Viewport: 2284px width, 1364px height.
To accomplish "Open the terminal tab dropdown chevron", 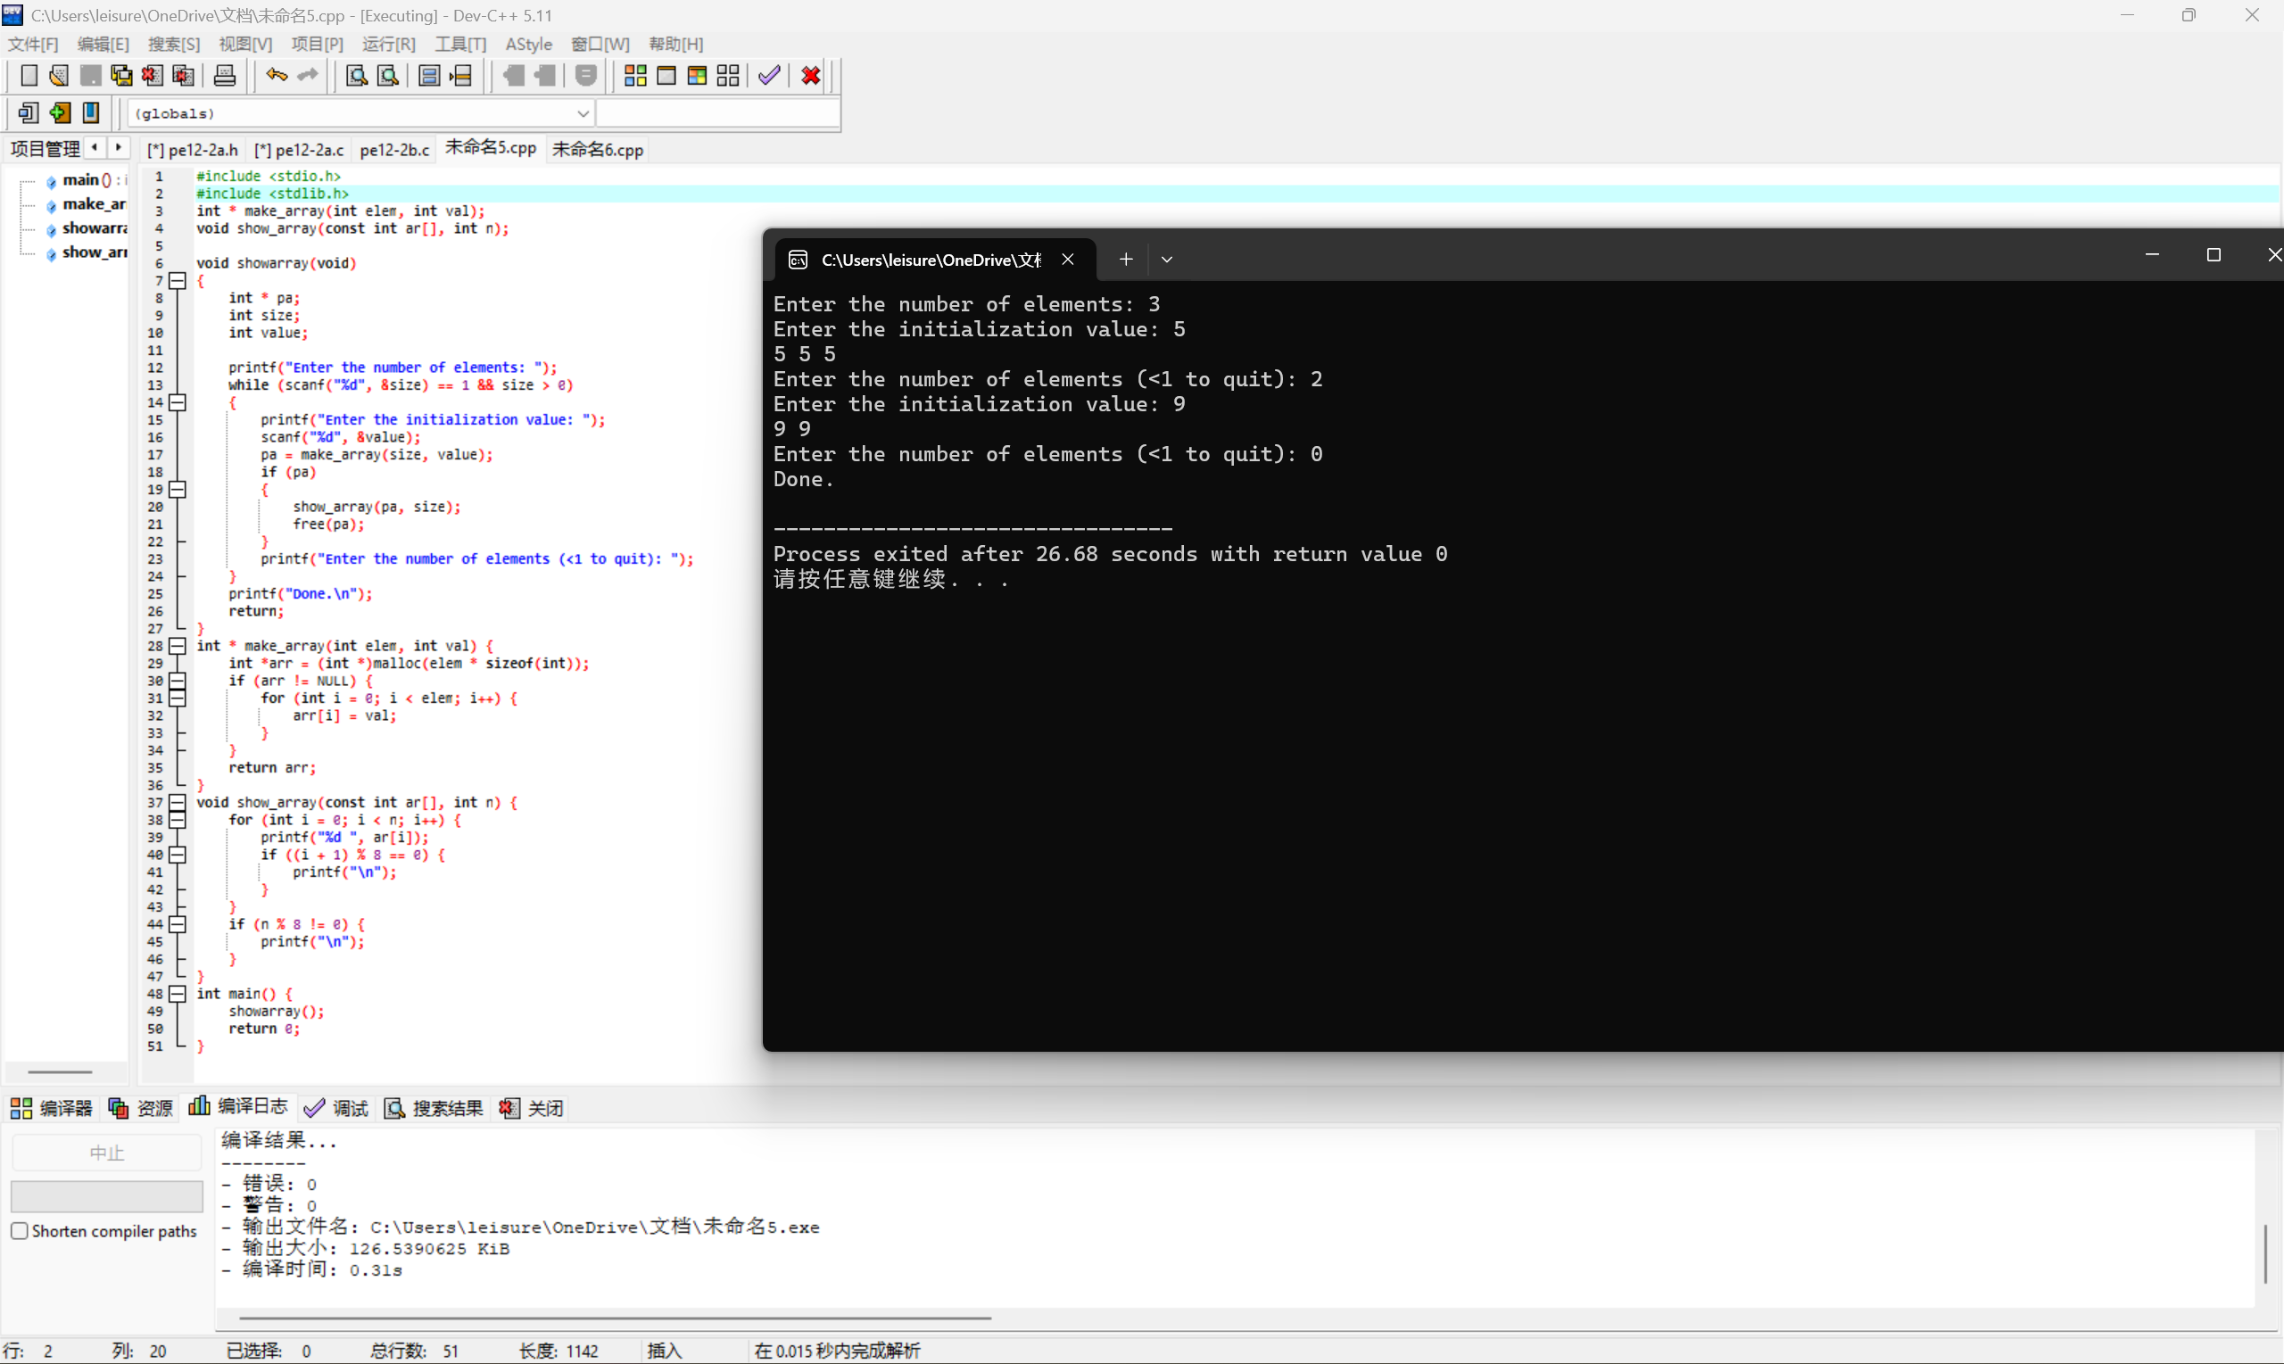I will coord(1166,260).
